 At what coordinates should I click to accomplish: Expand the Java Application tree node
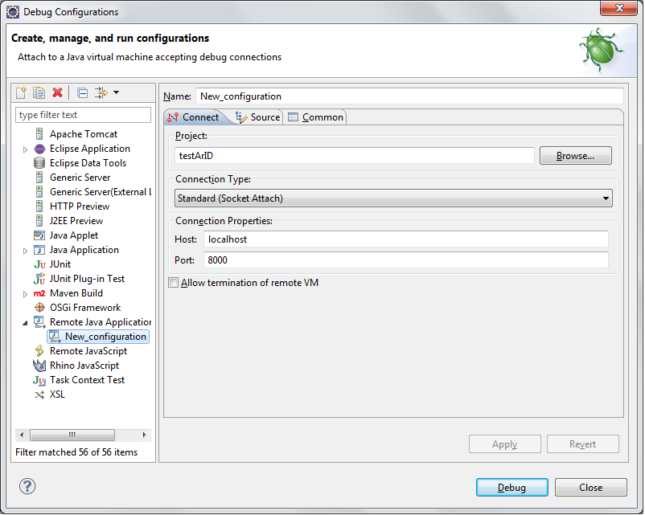[25, 251]
